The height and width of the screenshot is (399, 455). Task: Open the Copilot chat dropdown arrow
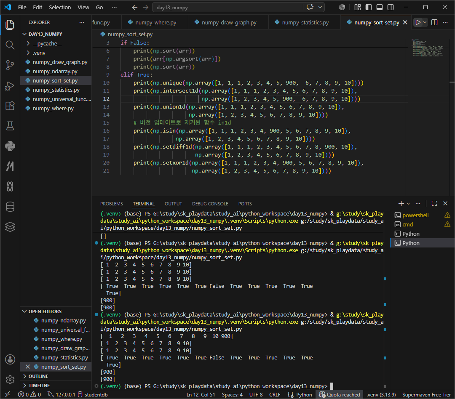pyautogui.click(x=320, y=7)
